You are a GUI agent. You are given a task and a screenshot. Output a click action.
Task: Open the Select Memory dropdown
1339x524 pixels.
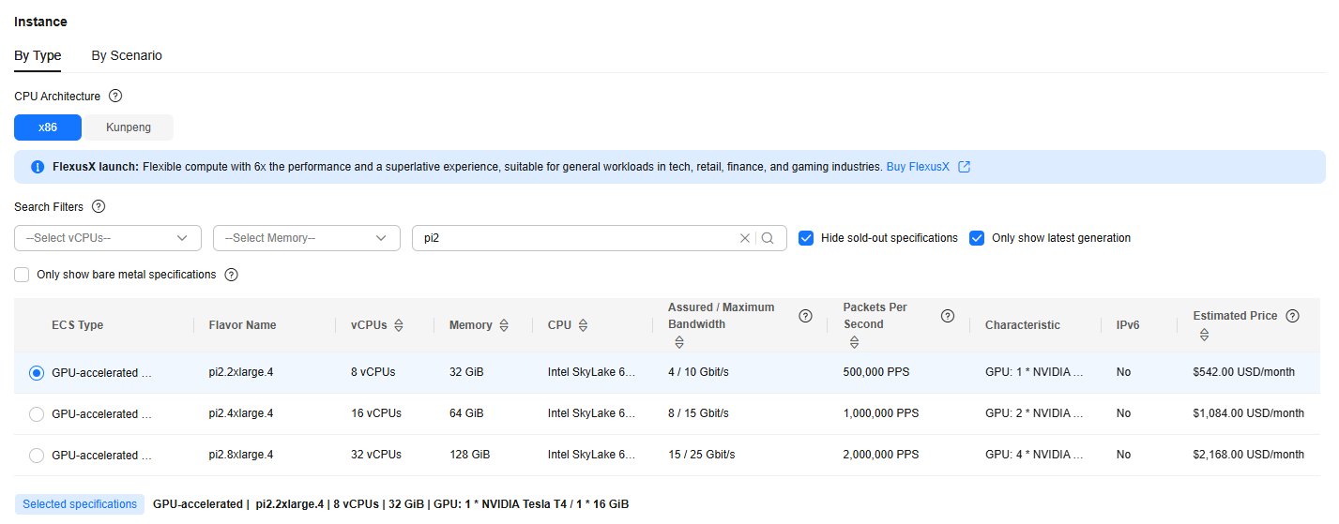307,238
